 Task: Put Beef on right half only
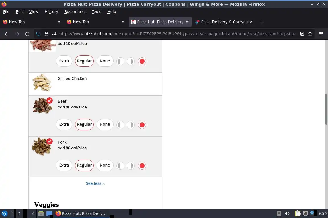[131, 125]
